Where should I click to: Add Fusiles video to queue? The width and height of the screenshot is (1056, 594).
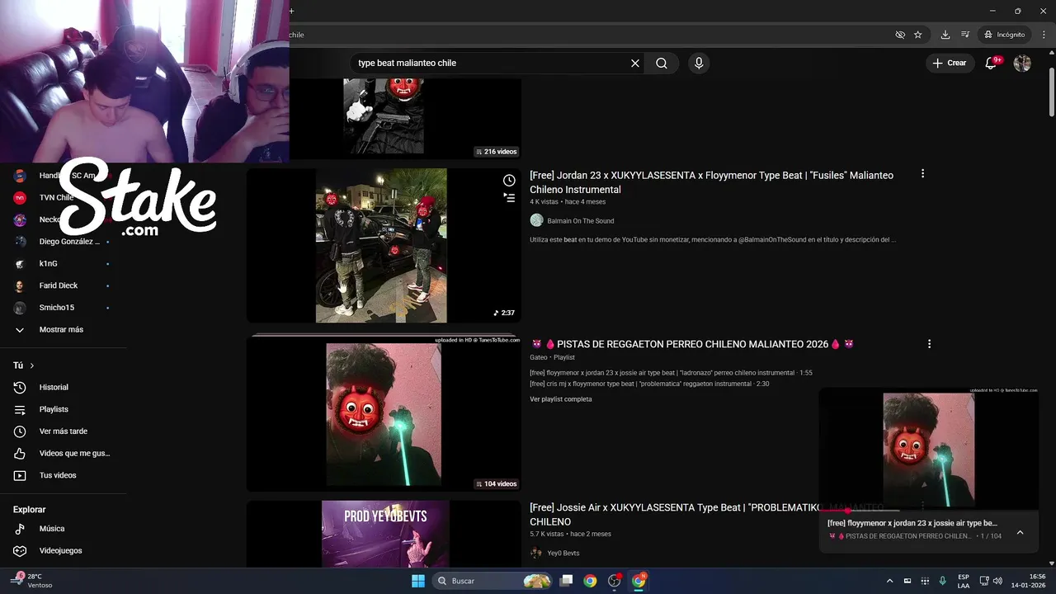tap(509, 198)
